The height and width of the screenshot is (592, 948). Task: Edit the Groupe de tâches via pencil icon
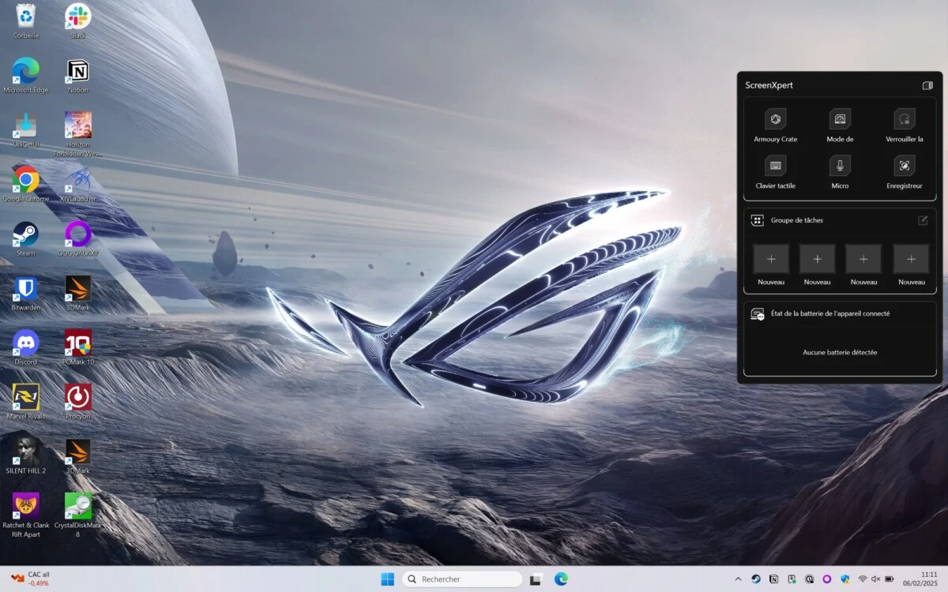coord(924,220)
